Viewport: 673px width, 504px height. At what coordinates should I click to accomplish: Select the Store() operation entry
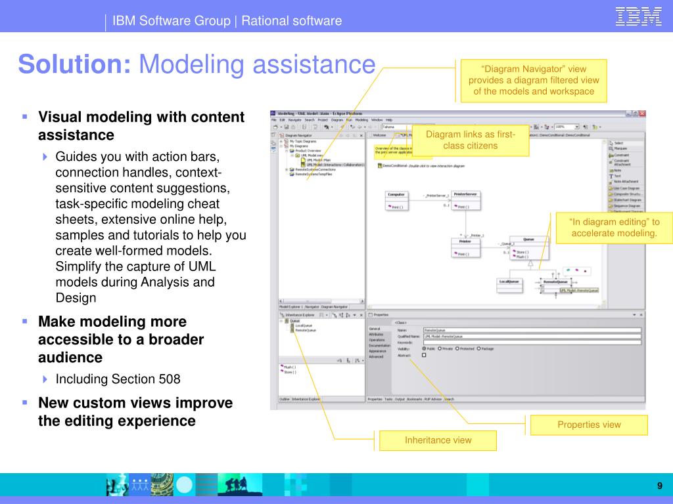289,373
